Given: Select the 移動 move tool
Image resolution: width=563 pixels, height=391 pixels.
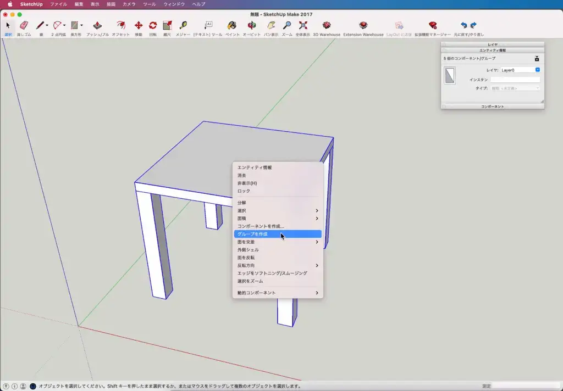Looking at the screenshot, I should pos(138,25).
